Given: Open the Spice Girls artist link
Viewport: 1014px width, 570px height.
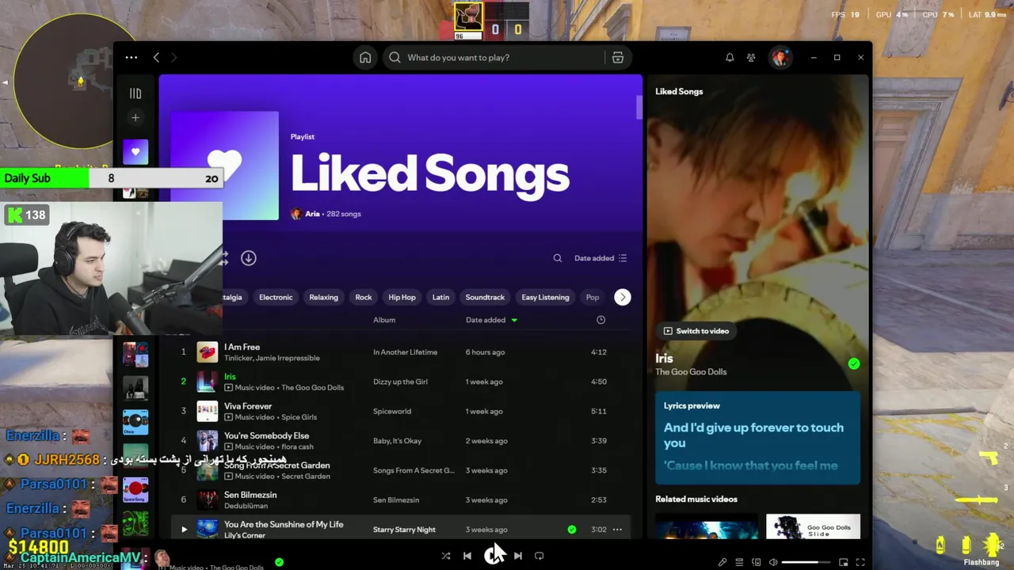Looking at the screenshot, I should pos(298,417).
